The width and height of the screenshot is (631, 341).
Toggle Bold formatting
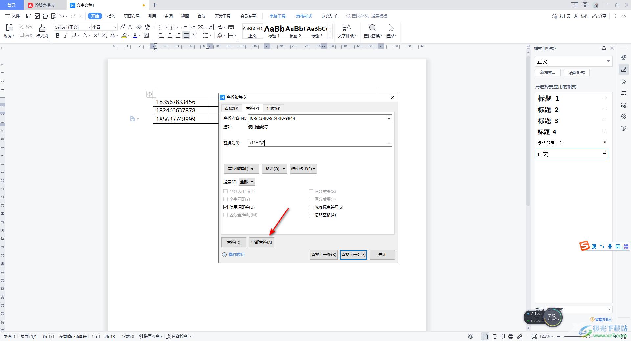click(x=58, y=35)
